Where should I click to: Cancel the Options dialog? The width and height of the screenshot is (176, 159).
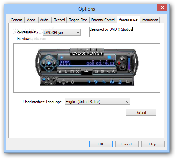pyautogui.click(x=127, y=144)
